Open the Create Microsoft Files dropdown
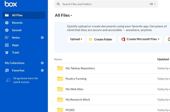The height and width of the screenshot is (112, 170). coord(140,39)
